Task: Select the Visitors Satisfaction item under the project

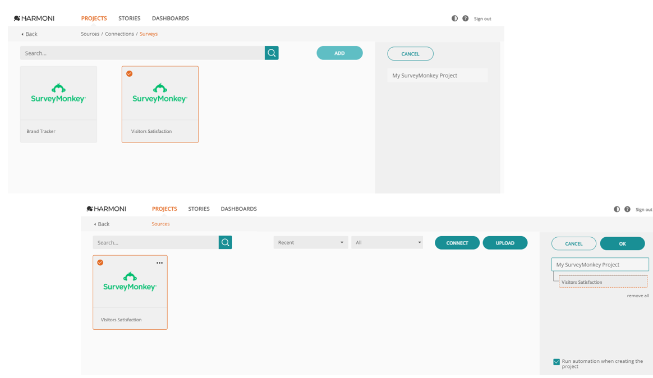Action: [603, 282]
